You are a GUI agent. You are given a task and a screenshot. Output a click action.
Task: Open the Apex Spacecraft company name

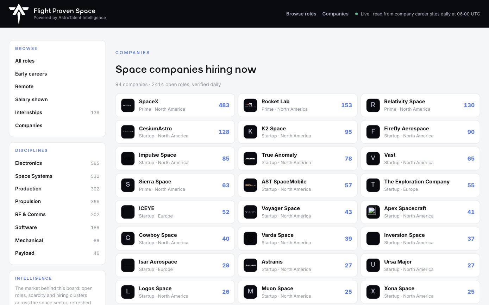405,208
